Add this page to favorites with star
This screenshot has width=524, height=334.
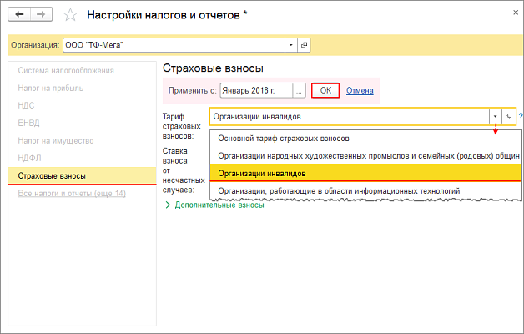(71, 15)
